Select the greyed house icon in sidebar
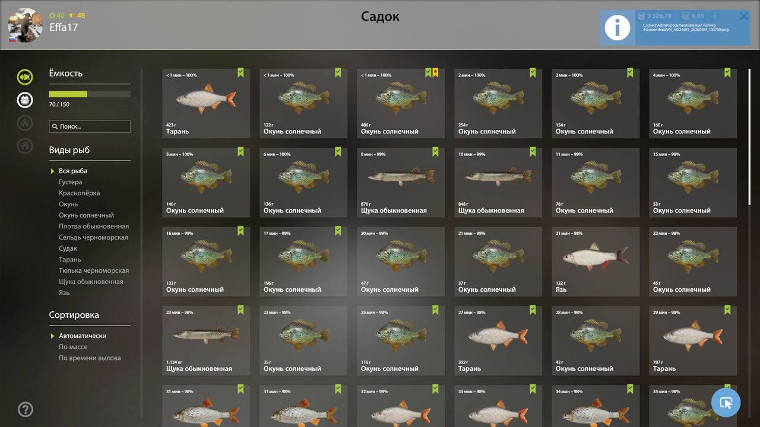 [x=25, y=145]
